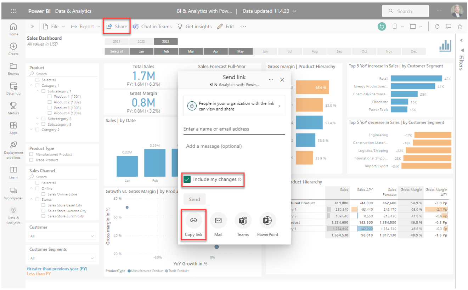Export the link to PowerPoint

[x=267, y=220]
